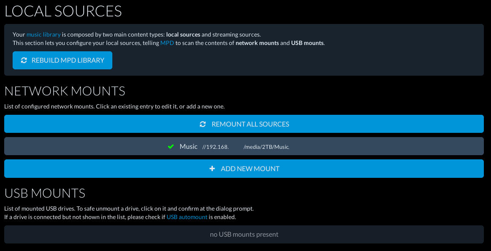Click the refresh icon on Rebuild MPD Library
491x251 pixels.
[24, 61]
